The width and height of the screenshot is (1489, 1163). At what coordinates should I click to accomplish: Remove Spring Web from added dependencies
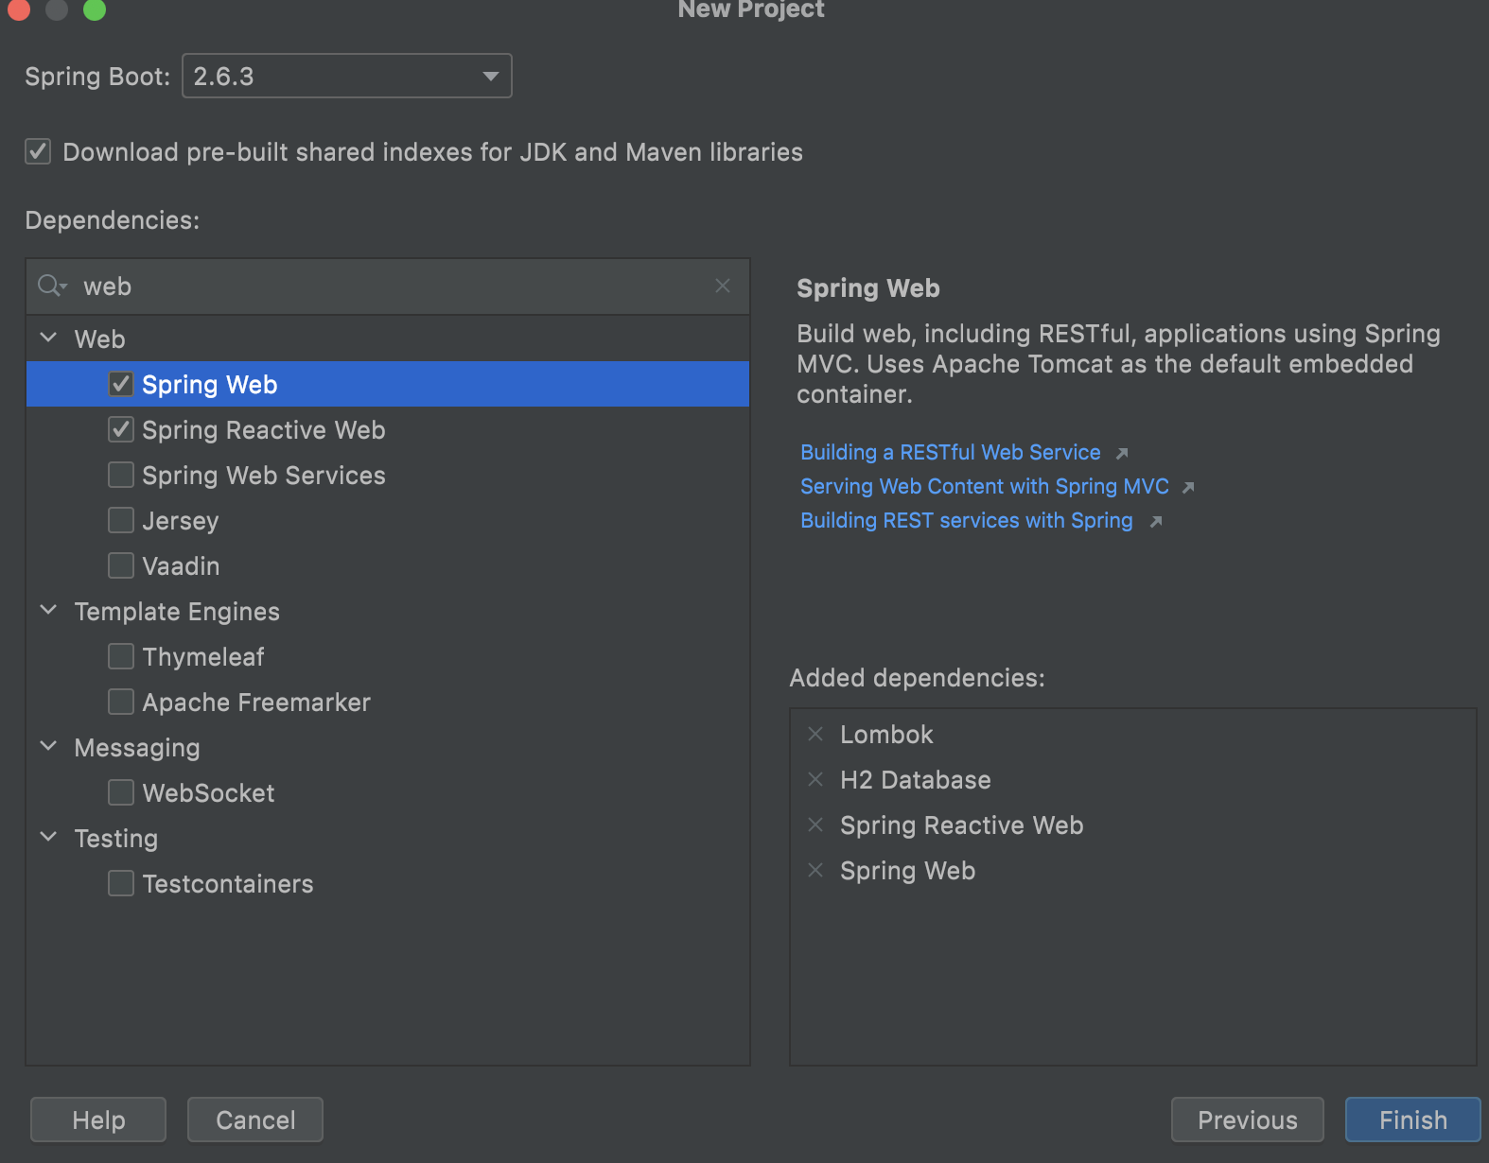(x=815, y=870)
